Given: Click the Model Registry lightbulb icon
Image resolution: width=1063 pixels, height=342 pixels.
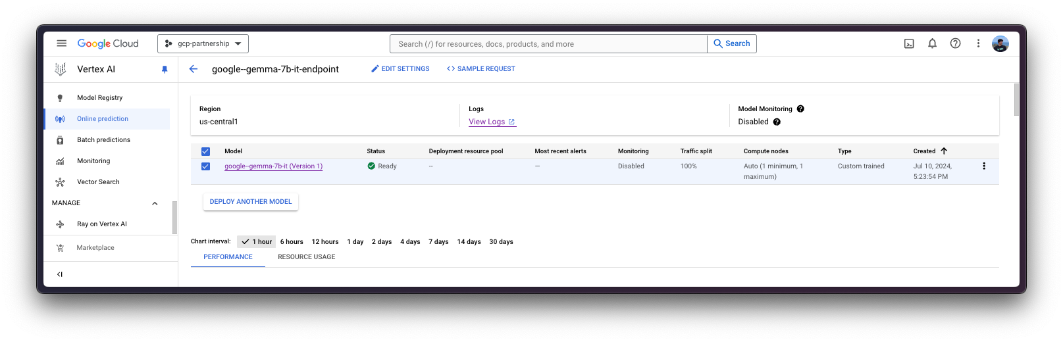Looking at the screenshot, I should coord(60,98).
